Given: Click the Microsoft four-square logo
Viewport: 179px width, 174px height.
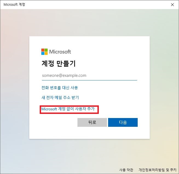Looking at the screenshot, I should point(44,52).
